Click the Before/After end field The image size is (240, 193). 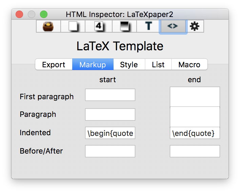(195, 151)
